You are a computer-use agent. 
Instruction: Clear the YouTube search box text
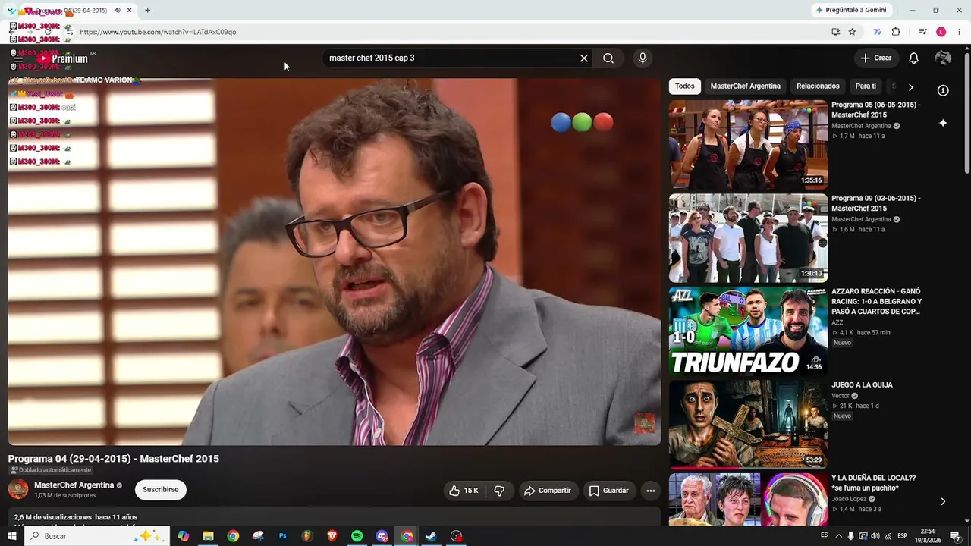[x=584, y=58]
